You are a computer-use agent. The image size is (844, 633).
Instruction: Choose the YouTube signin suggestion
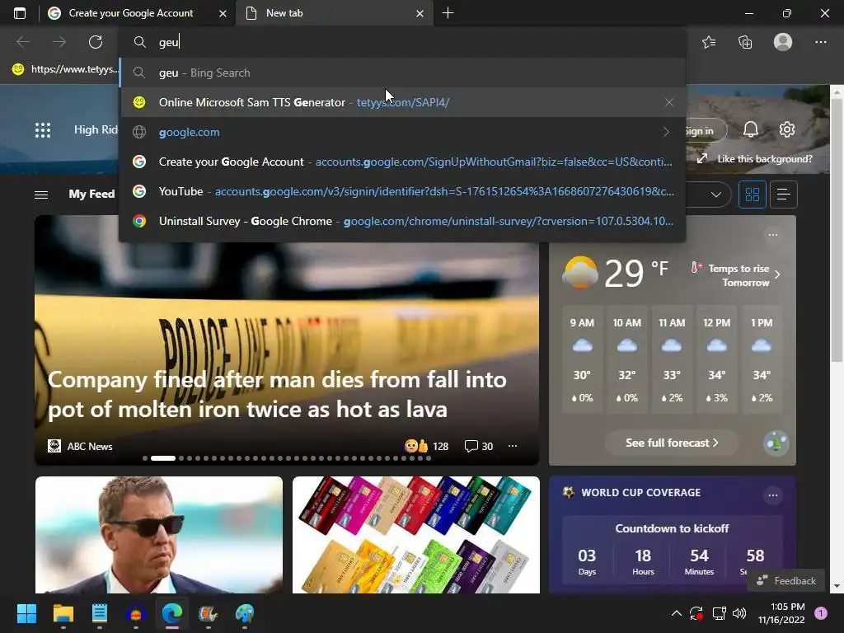coord(402,191)
